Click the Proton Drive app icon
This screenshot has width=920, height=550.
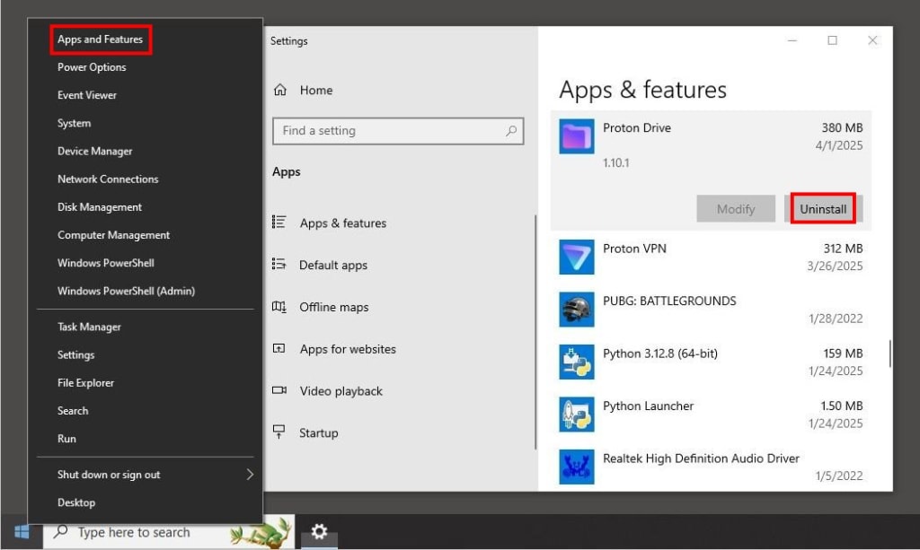point(576,136)
